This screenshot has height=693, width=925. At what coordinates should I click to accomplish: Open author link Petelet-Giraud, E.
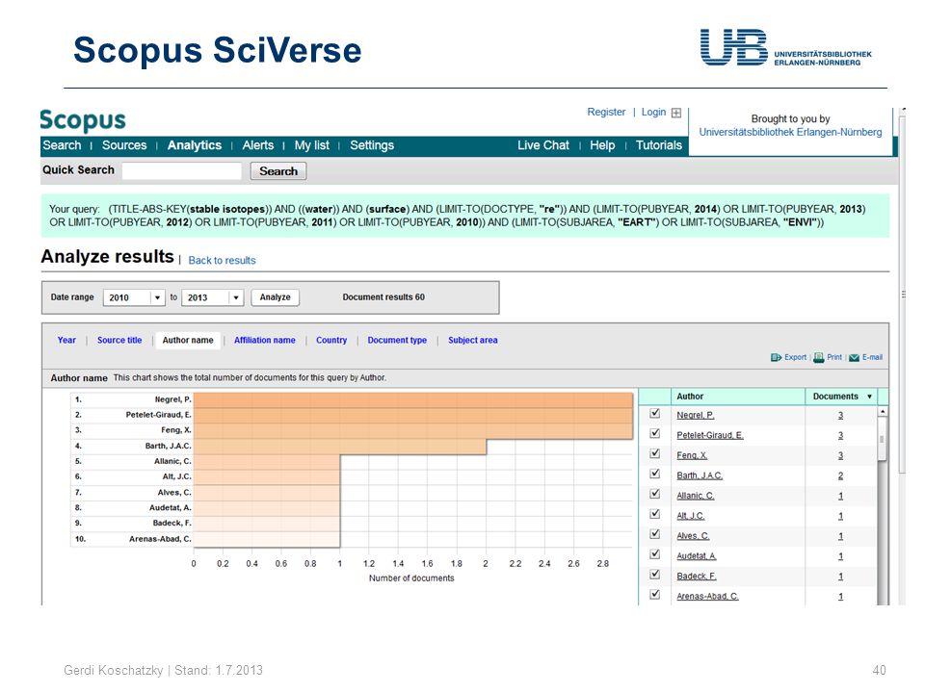coord(710,435)
